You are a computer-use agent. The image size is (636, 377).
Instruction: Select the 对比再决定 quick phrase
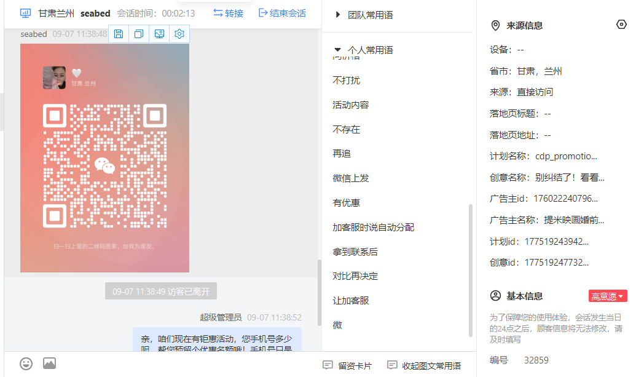355,276
